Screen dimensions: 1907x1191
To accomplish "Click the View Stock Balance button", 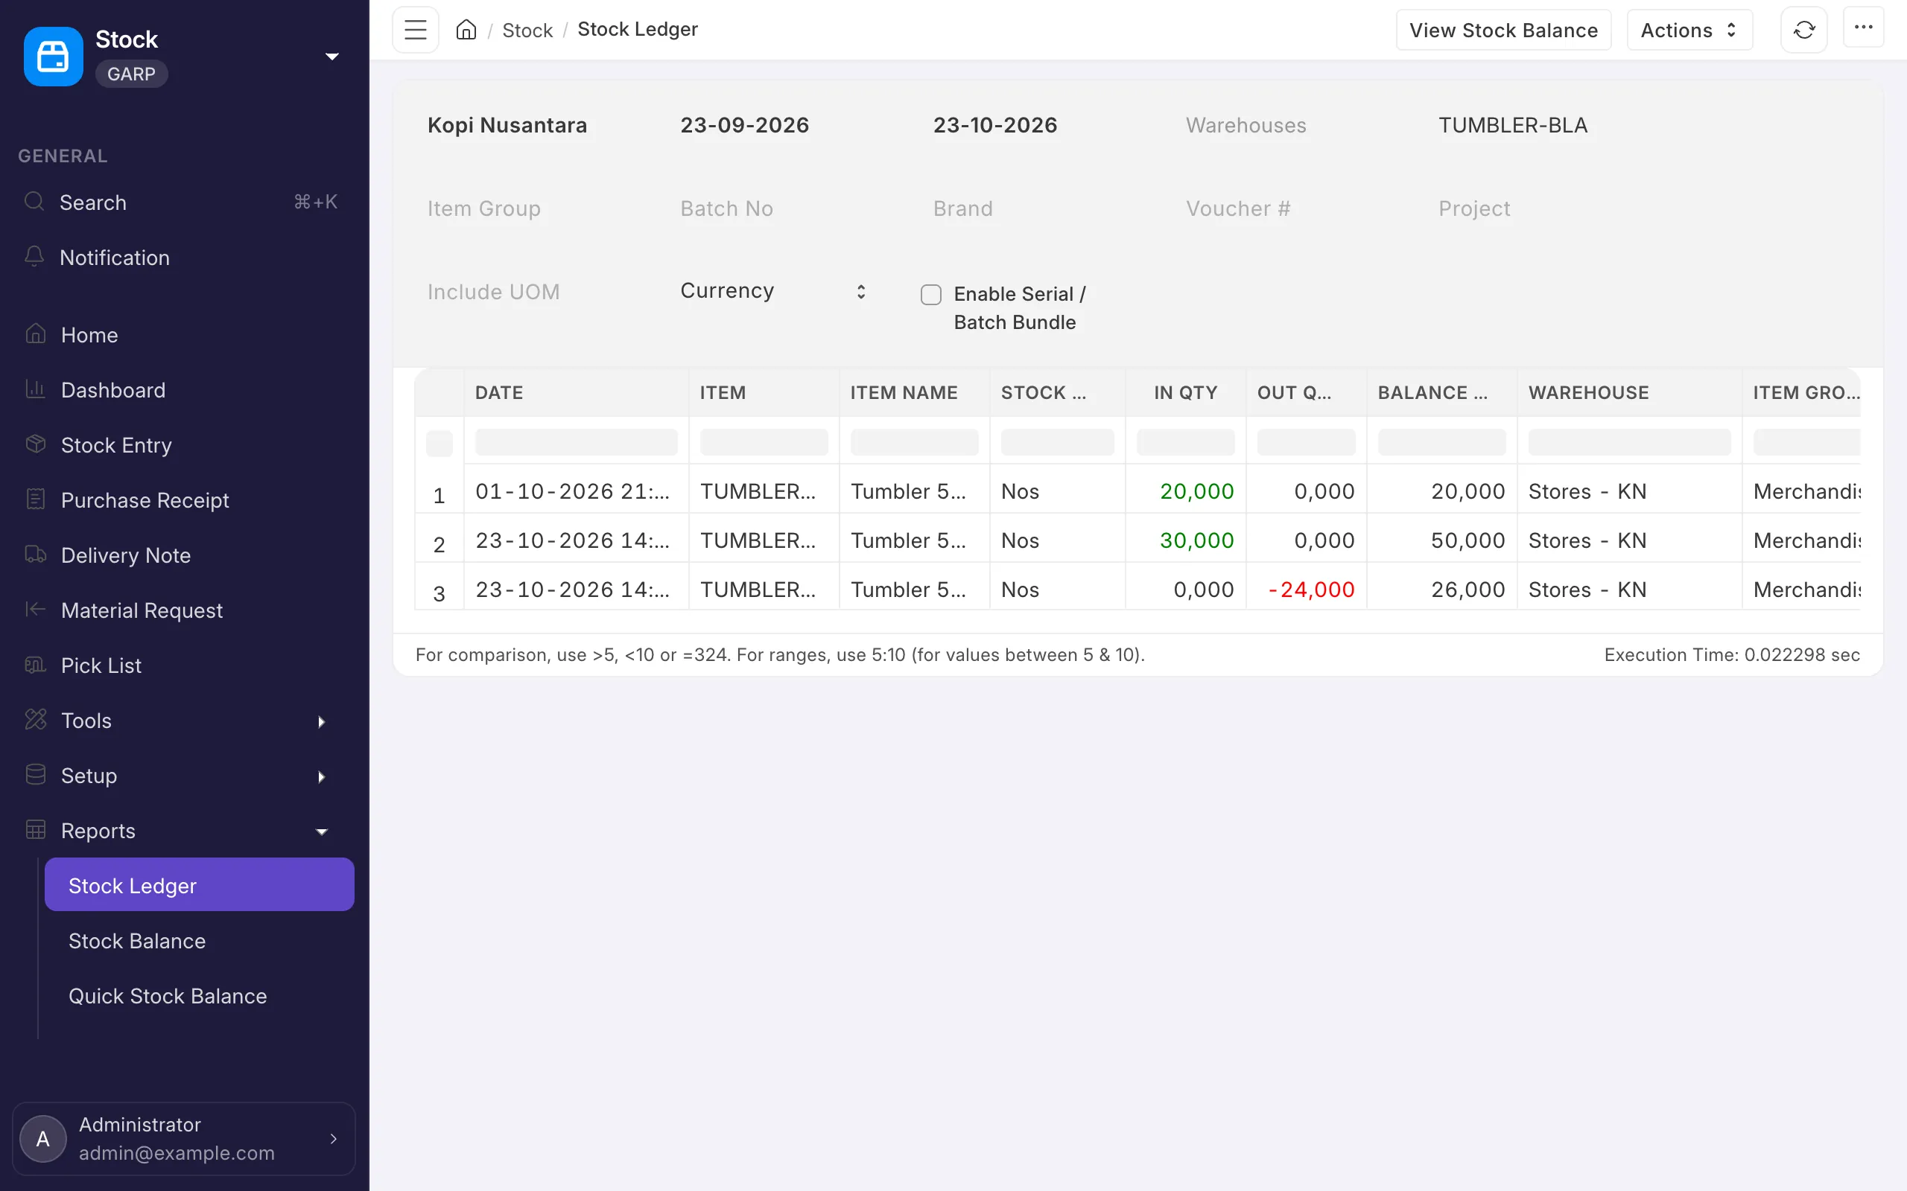I will pyautogui.click(x=1503, y=30).
